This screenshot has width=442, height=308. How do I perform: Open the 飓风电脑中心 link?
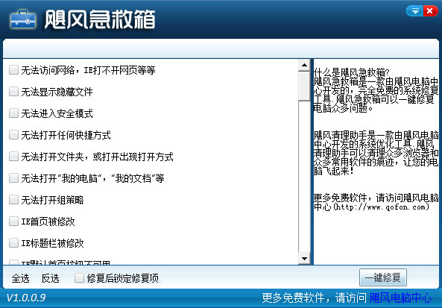(x=400, y=298)
